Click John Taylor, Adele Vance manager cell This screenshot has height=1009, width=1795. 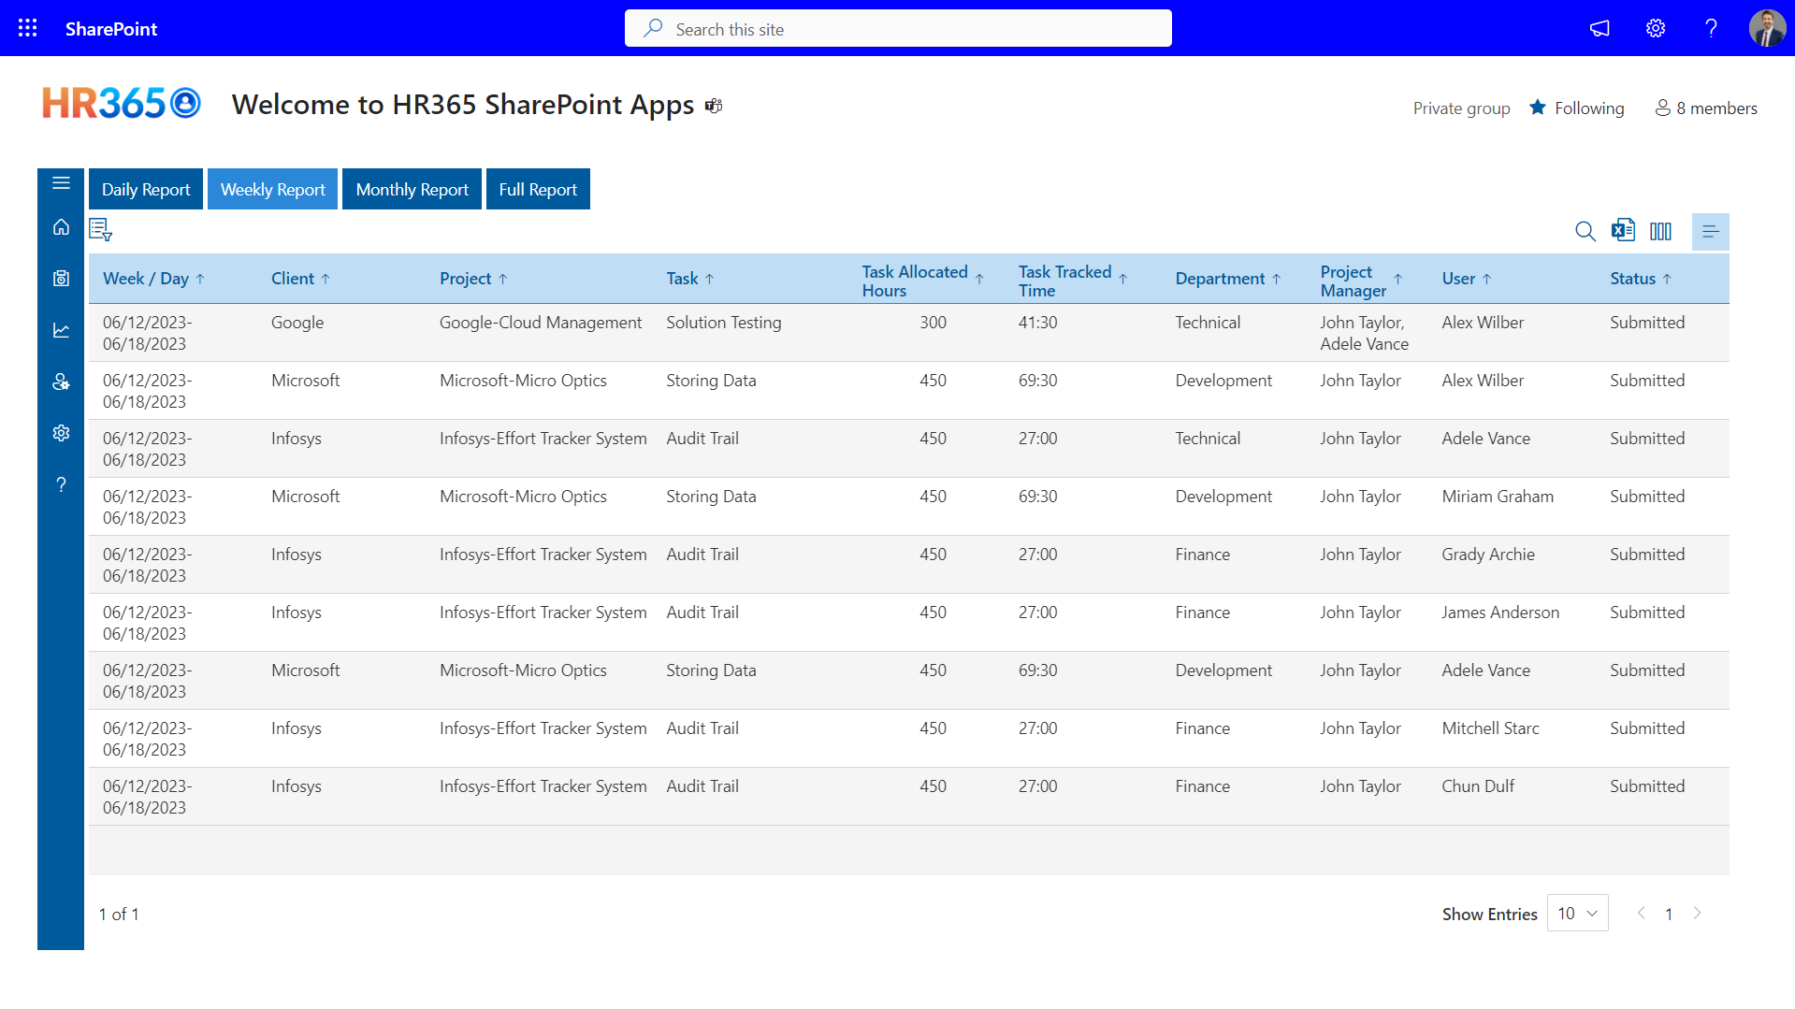pyautogui.click(x=1365, y=333)
